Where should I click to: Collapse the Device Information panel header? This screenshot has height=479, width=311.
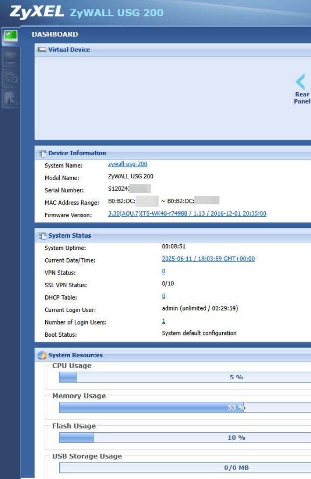[77, 153]
